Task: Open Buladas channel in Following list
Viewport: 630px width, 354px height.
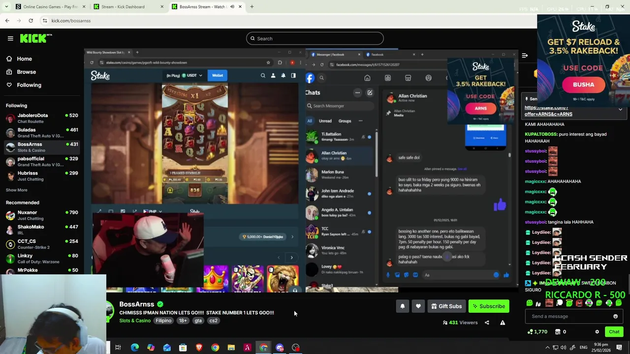Action: 42,133
